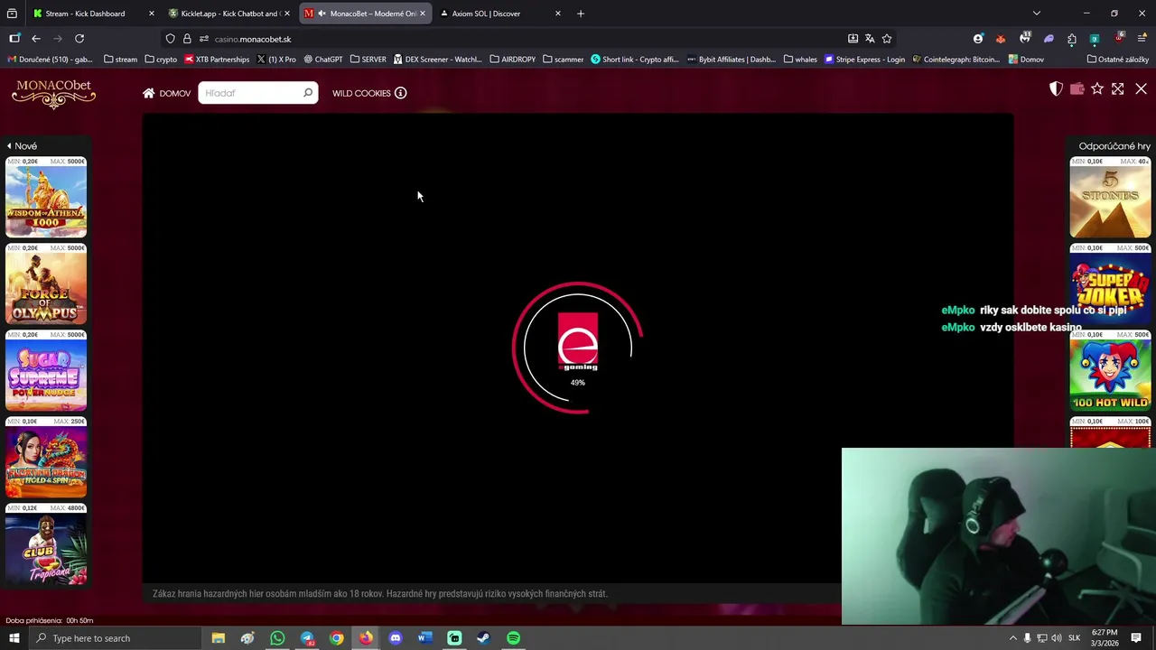Mark game as favorite with star icon
1156x650 pixels.
[x=1097, y=88]
